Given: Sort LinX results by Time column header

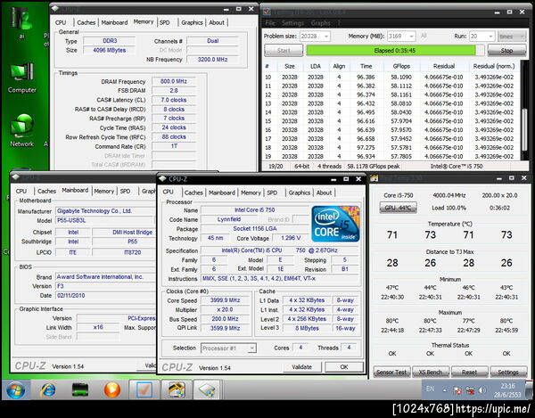Looking at the screenshot, I should coord(366,66).
